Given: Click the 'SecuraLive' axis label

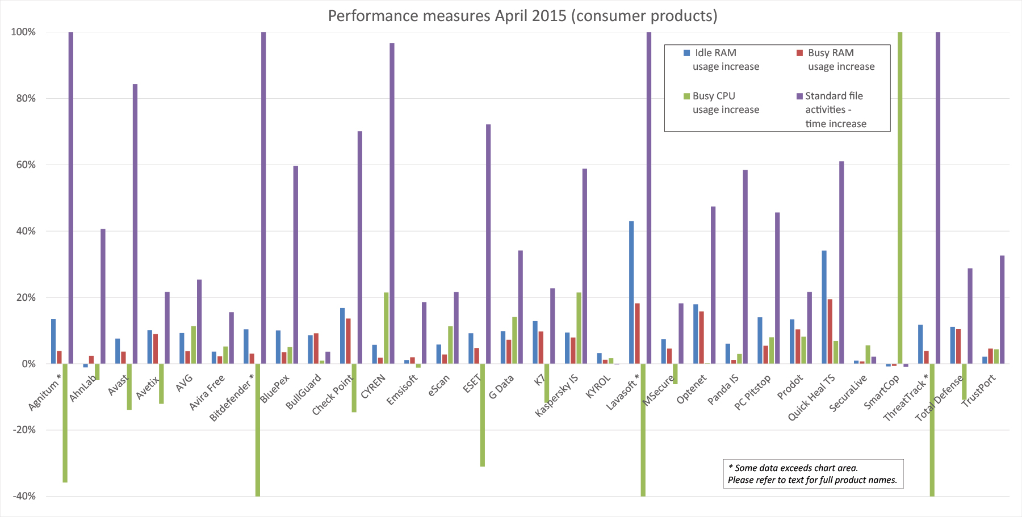Looking at the screenshot, I should pos(848,393).
